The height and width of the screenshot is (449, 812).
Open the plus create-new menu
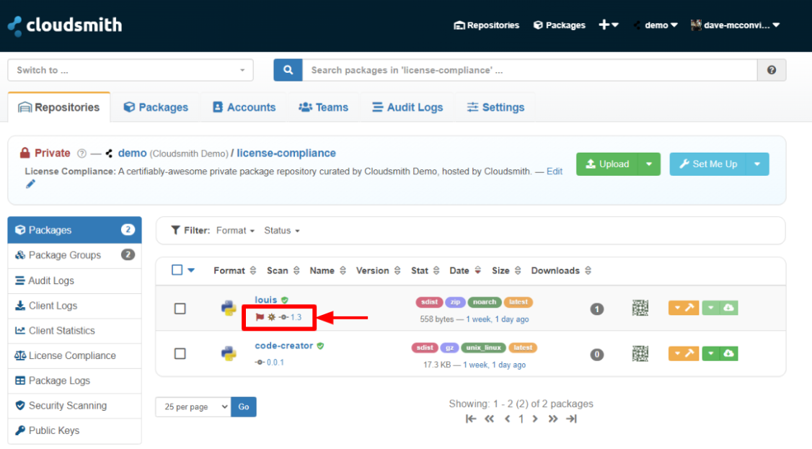pyautogui.click(x=609, y=25)
